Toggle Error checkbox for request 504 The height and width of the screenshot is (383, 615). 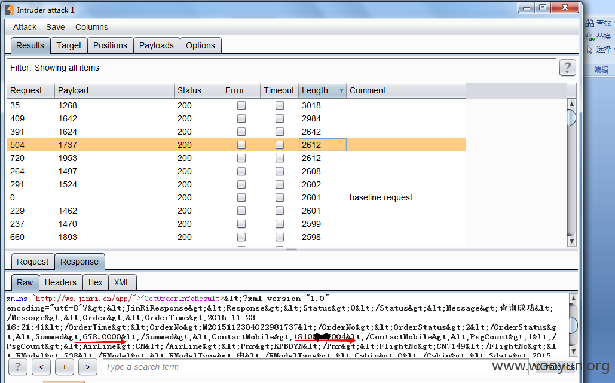[241, 145]
